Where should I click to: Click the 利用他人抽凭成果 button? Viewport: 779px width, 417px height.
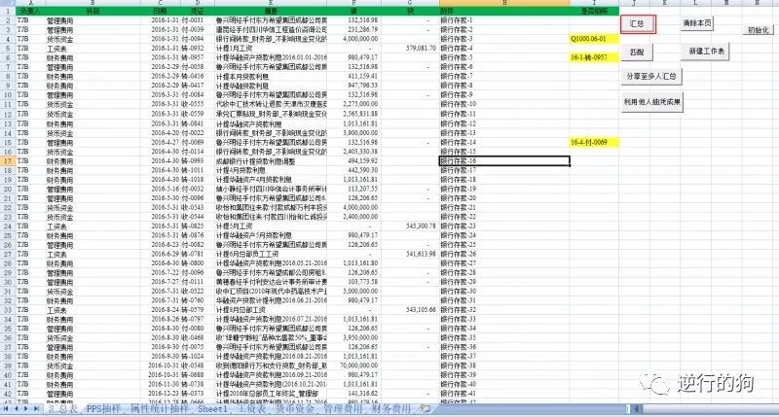(651, 102)
